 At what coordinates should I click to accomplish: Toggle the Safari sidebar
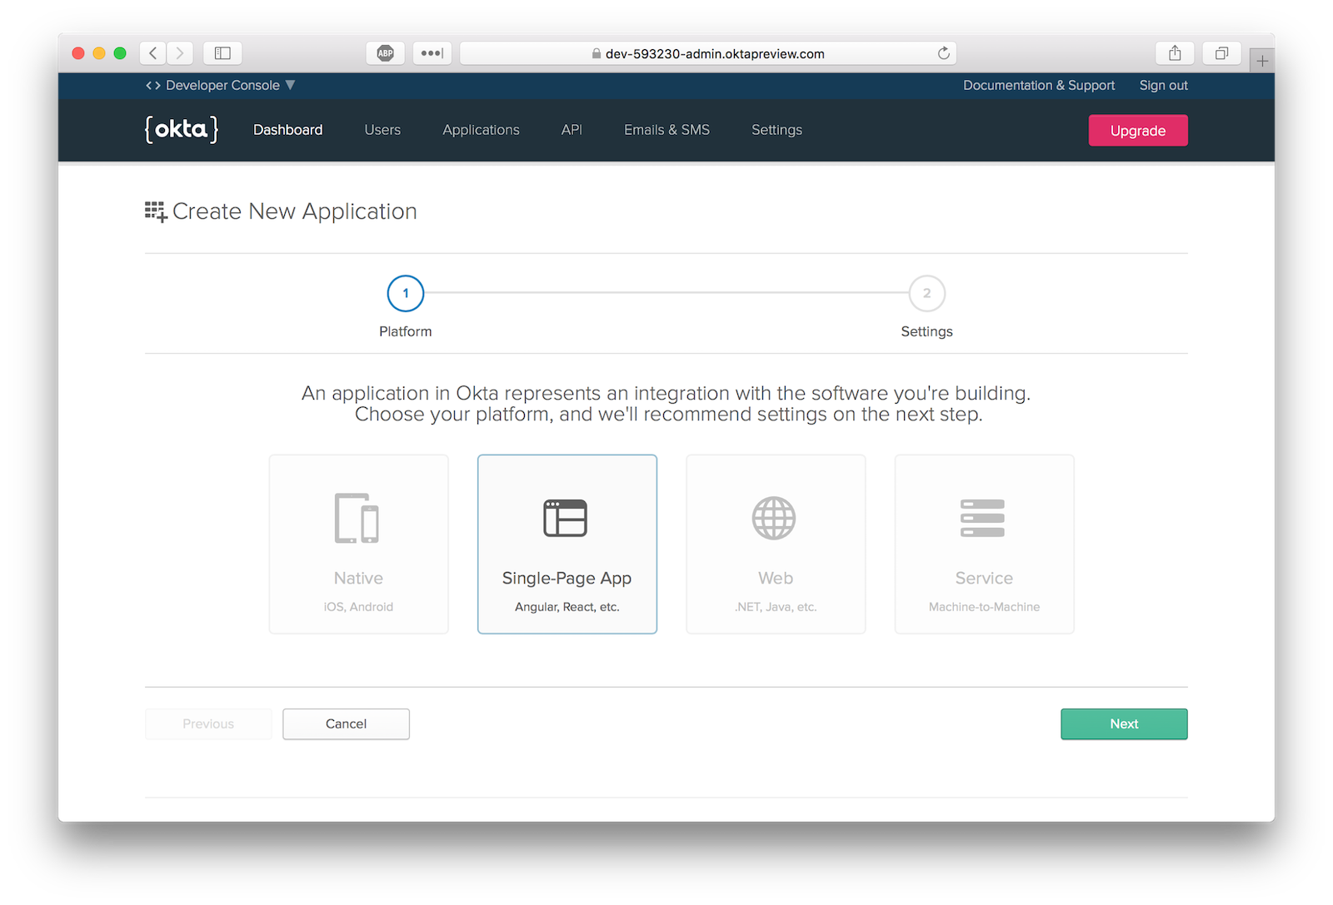pos(222,53)
